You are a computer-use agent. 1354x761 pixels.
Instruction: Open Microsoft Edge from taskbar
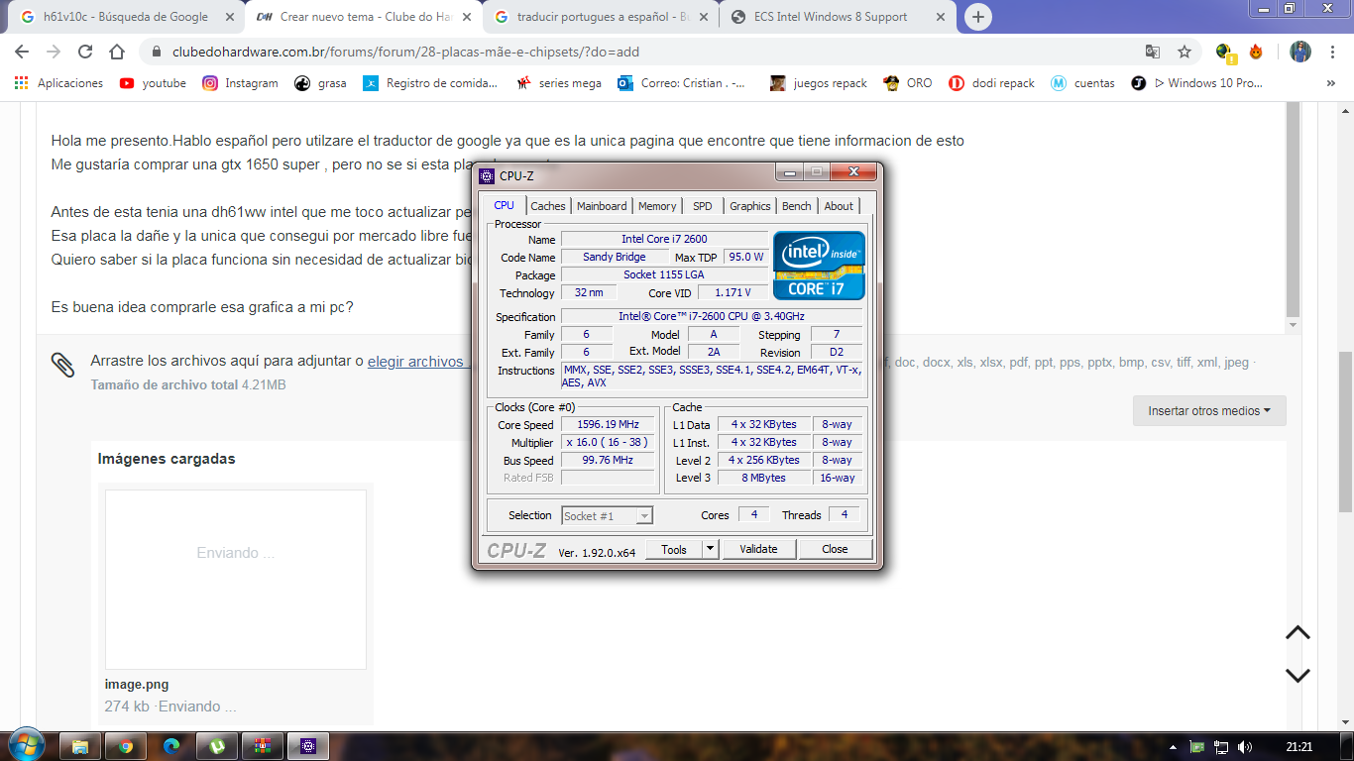[171, 746]
